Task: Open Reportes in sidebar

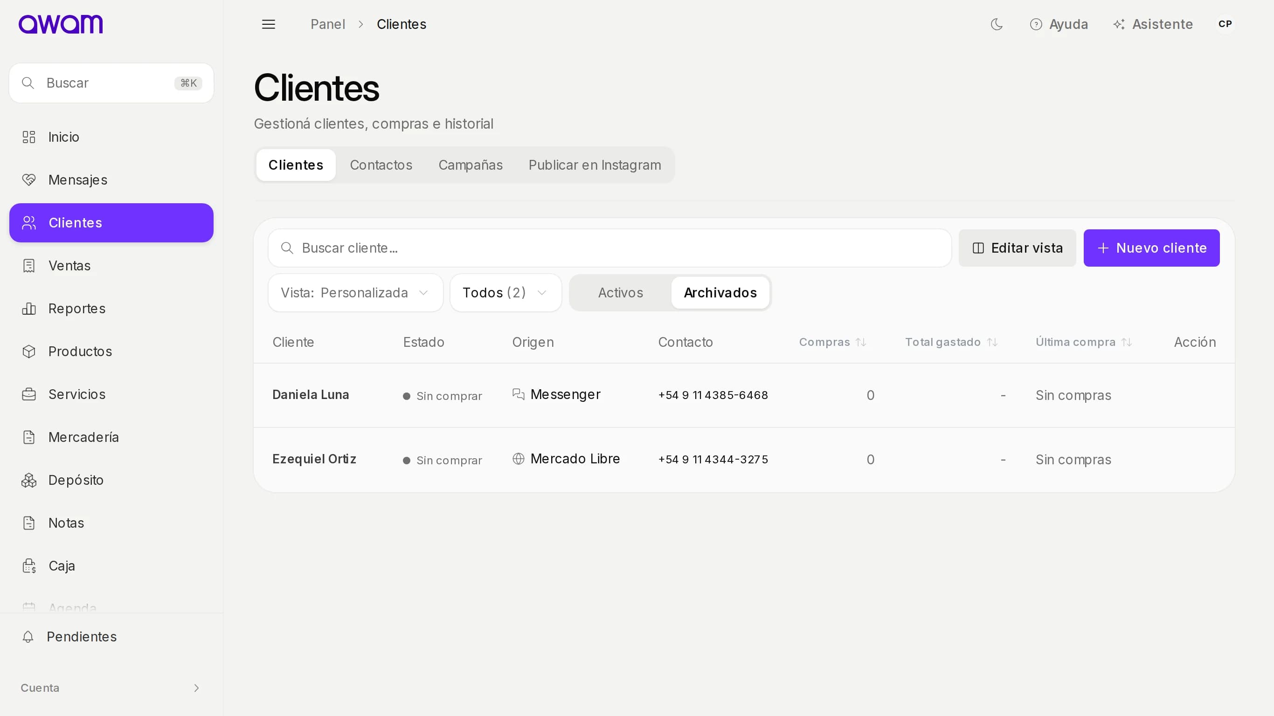Action: coord(111,309)
